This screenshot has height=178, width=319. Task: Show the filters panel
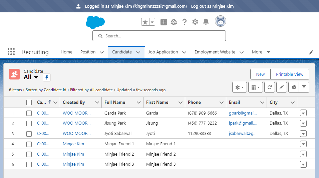[304, 87]
